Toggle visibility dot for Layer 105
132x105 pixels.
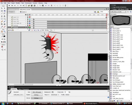(x=26, y=21)
